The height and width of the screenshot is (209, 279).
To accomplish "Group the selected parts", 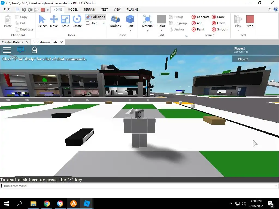I will [176, 17].
